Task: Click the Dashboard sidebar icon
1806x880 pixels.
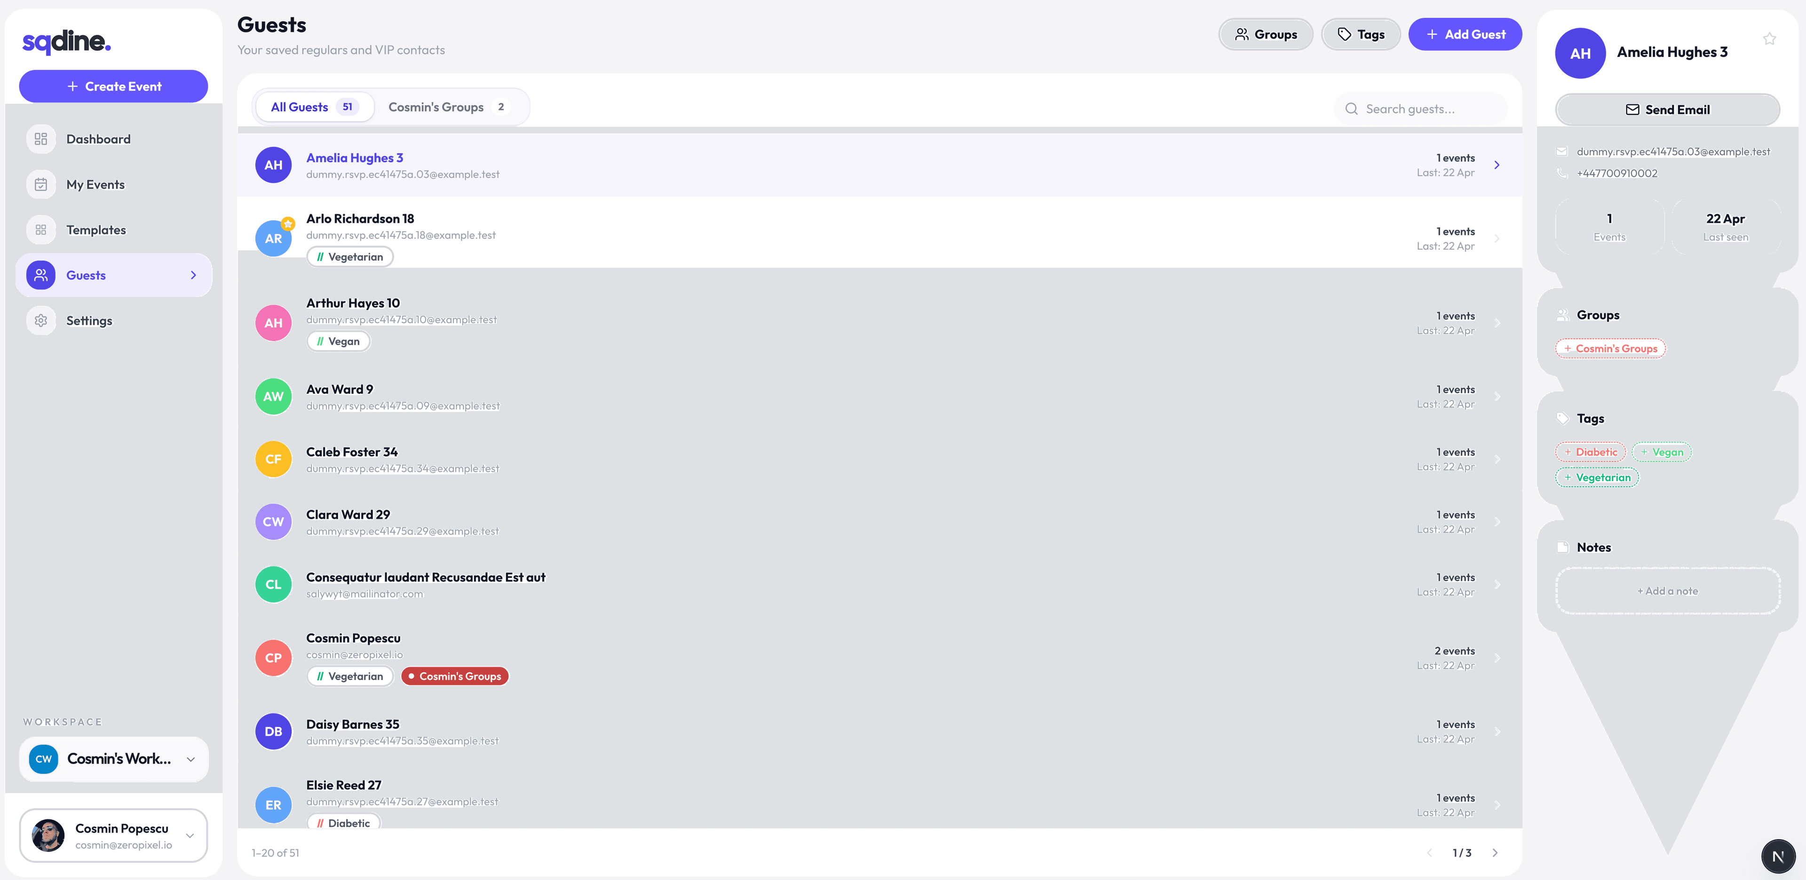Action: [x=40, y=139]
